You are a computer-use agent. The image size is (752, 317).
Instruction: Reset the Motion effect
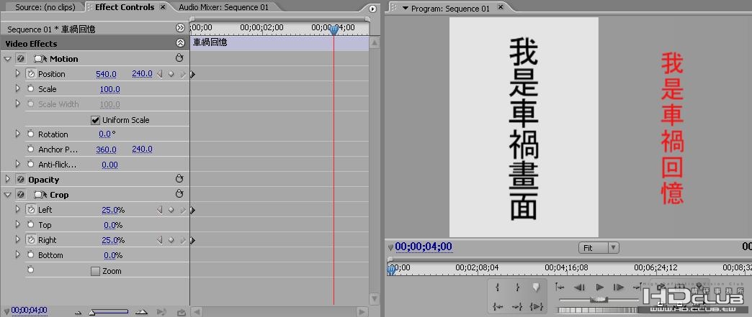click(x=180, y=58)
